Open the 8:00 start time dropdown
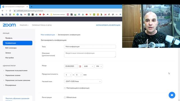 pos(88,66)
